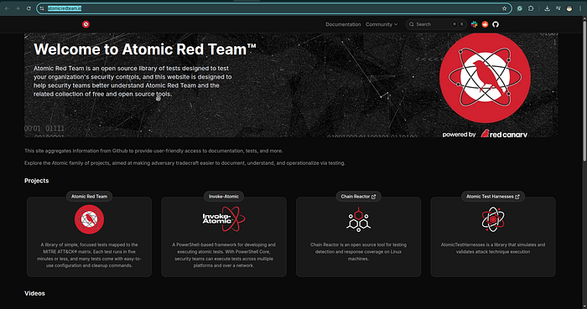The width and height of the screenshot is (587, 309).
Task: Click the atomicredteam.io address bar
Action: point(274,8)
